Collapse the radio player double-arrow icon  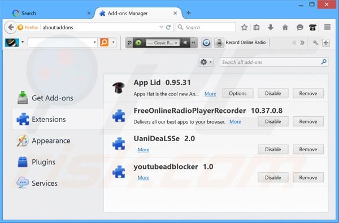tap(194, 42)
